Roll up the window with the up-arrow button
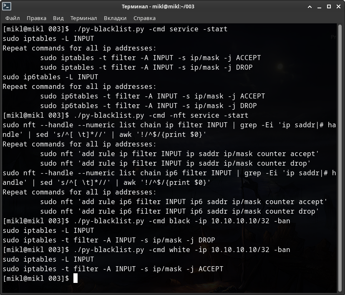Image resolution: width=345 pixels, height=295 pixels. pyautogui.click(x=310, y=6)
